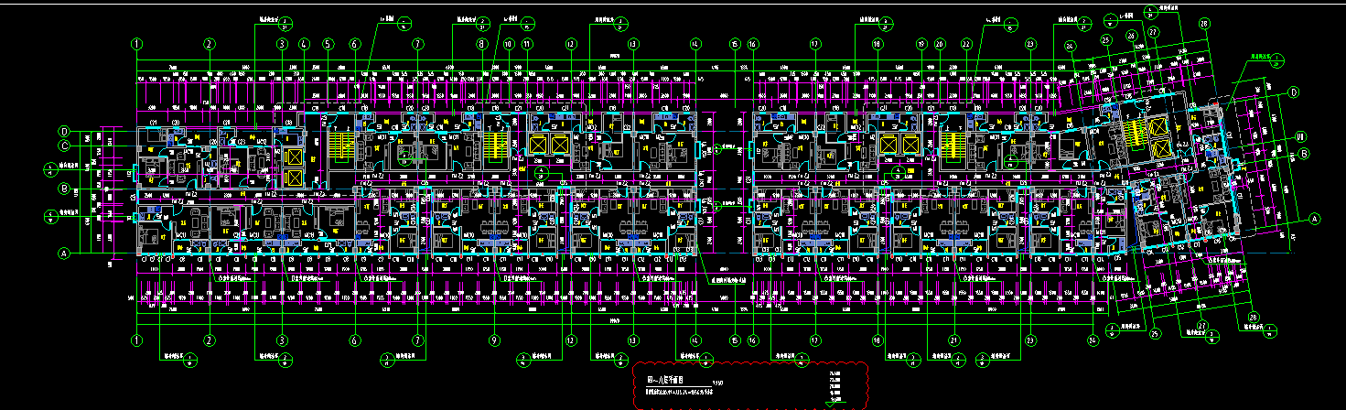The height and width of the screenshot is (410, 1346).
Task: Select grid bubble 28 at top right
Action: pos(1204,24)
